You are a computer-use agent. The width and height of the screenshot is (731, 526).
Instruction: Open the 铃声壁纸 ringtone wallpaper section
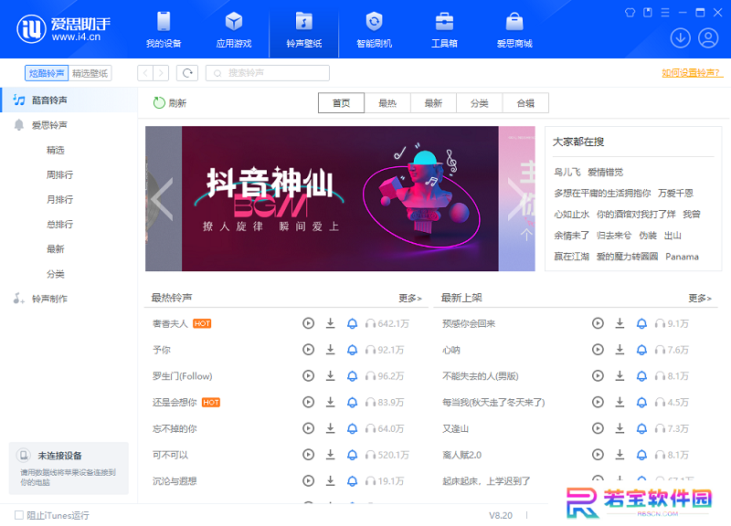(304, 29)
